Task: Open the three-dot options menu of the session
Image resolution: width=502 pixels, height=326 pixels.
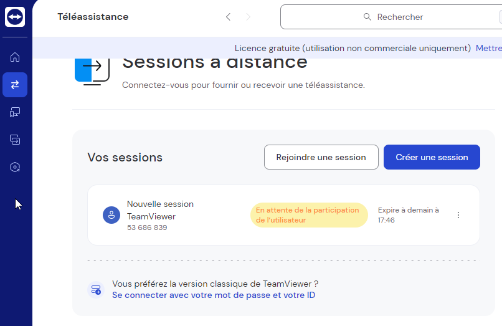Action: tap(458, 215)
